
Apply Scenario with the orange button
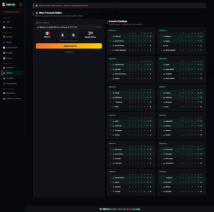[x=69, y=46]
